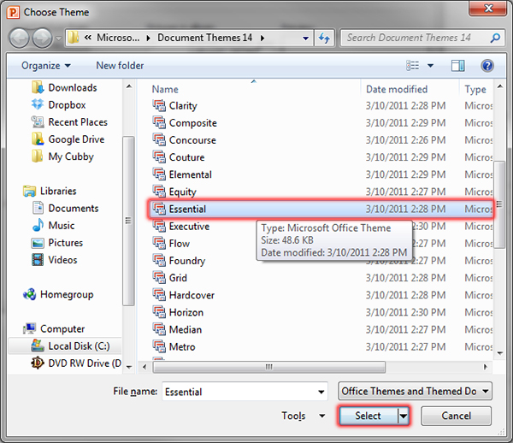This screenshot has width=513, height=443.
Task: Open the Documents library
Action: (66, 208)
